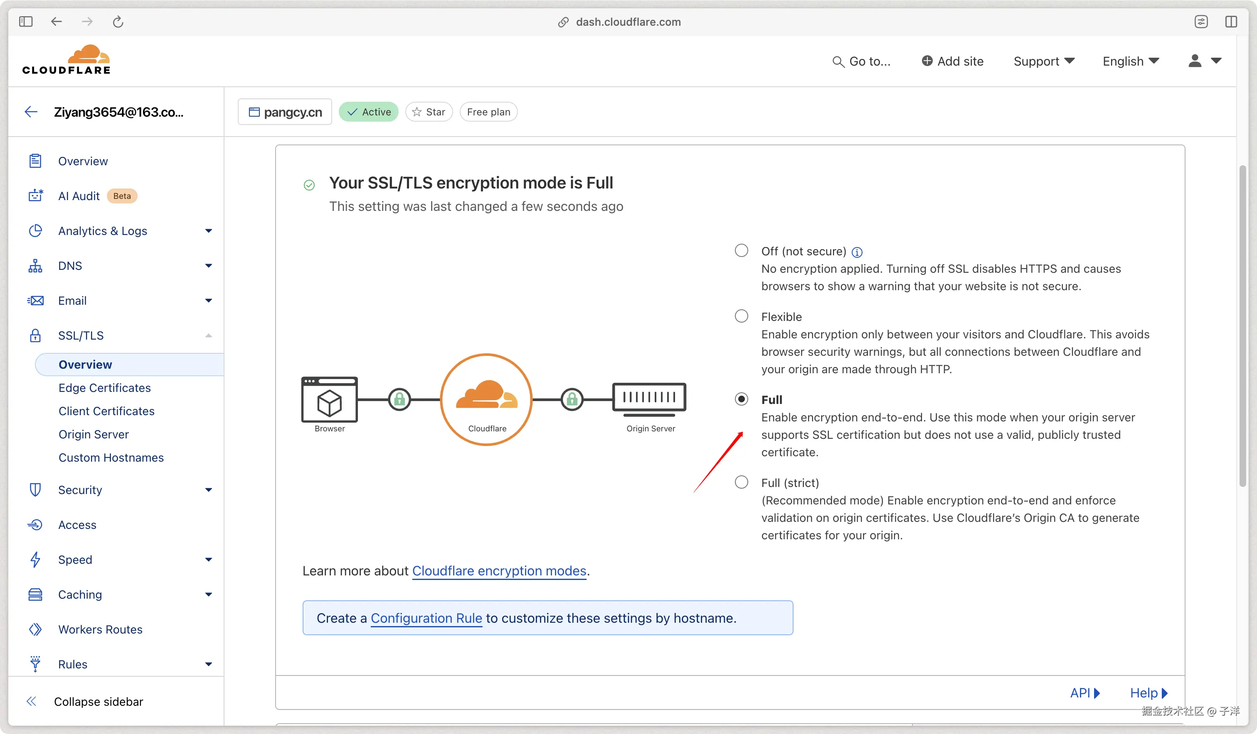This screenshot has height=734, width=1257.
Task: Click the Star button for pangcy.cn
Action: (x=429, y=112)
